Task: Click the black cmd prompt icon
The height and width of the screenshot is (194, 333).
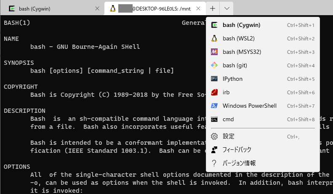Action: [x=214, y=119]
